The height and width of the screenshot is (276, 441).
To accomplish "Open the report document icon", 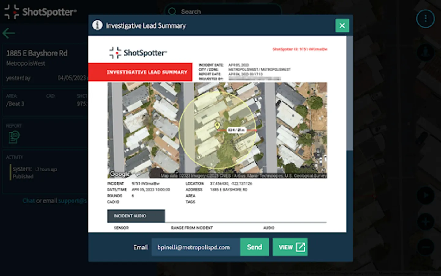I will coord(14,137).
